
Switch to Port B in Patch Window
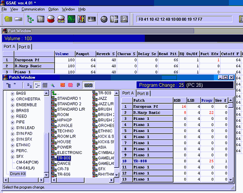(143, 94)
